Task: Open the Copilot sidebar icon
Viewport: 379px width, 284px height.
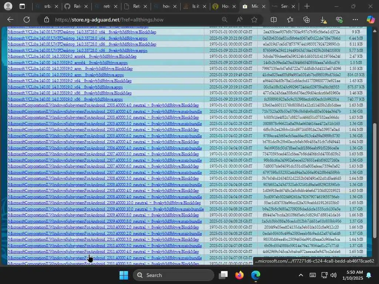Action: 370,20
